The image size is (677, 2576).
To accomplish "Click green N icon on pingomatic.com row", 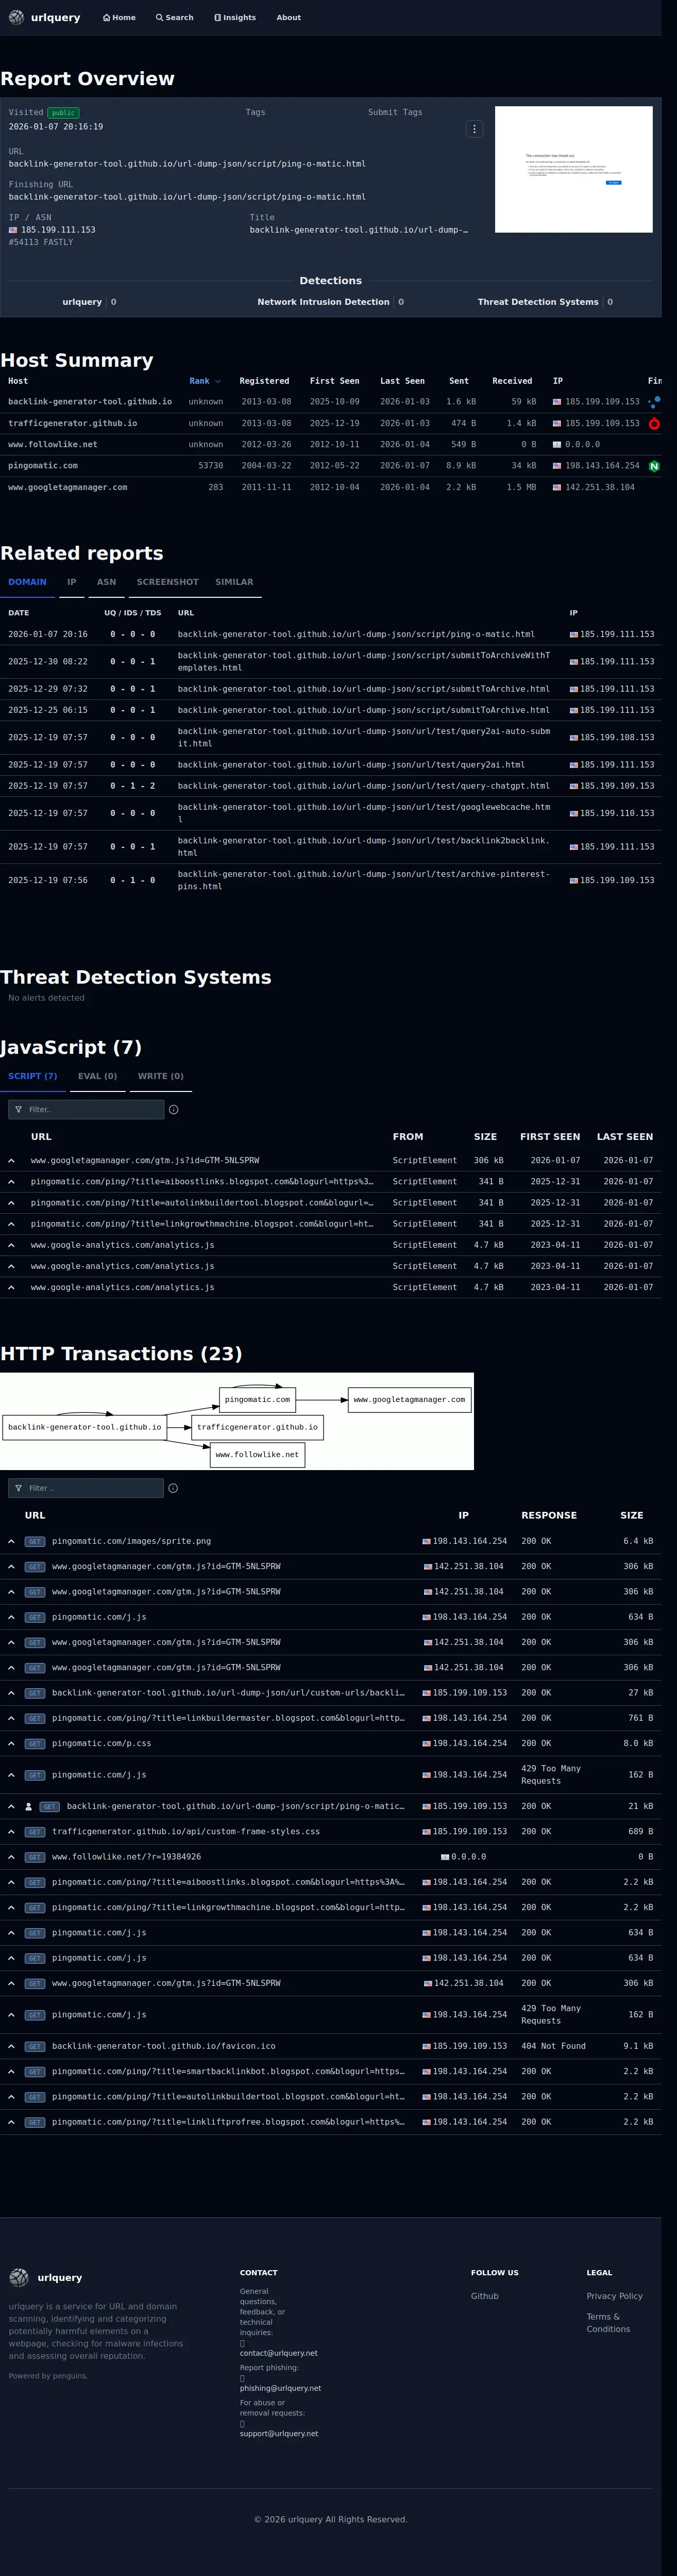I will coord(654,466).
